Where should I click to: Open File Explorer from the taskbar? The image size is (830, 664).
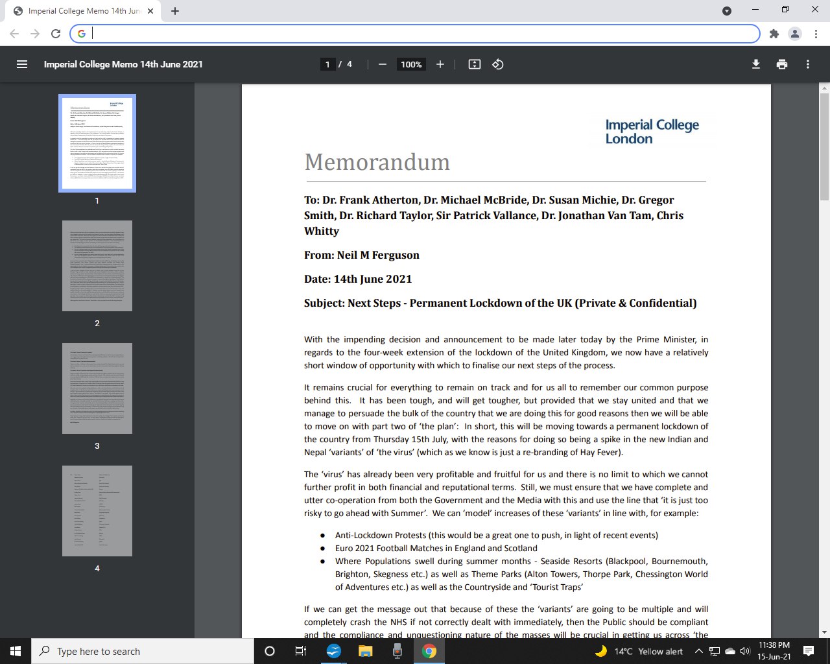[x=366, y=651]
